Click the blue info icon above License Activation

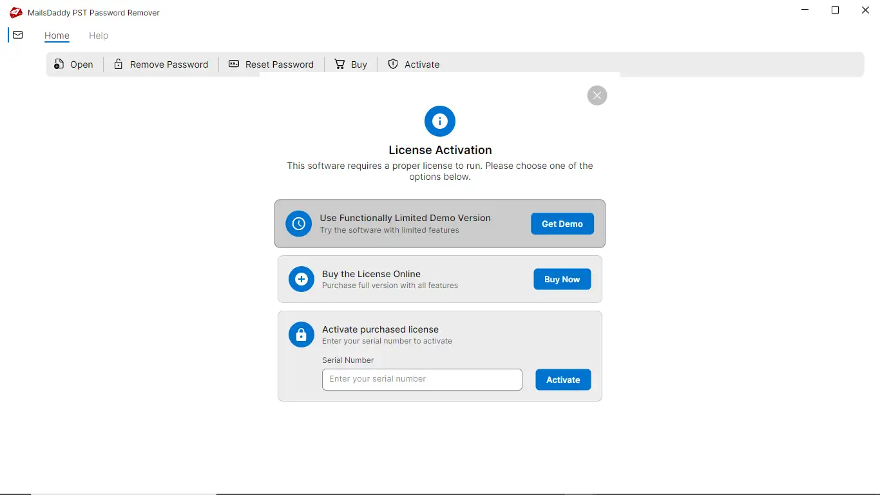[x=440, y=121]
